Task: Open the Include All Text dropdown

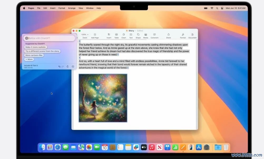Action: coord(31,65)
